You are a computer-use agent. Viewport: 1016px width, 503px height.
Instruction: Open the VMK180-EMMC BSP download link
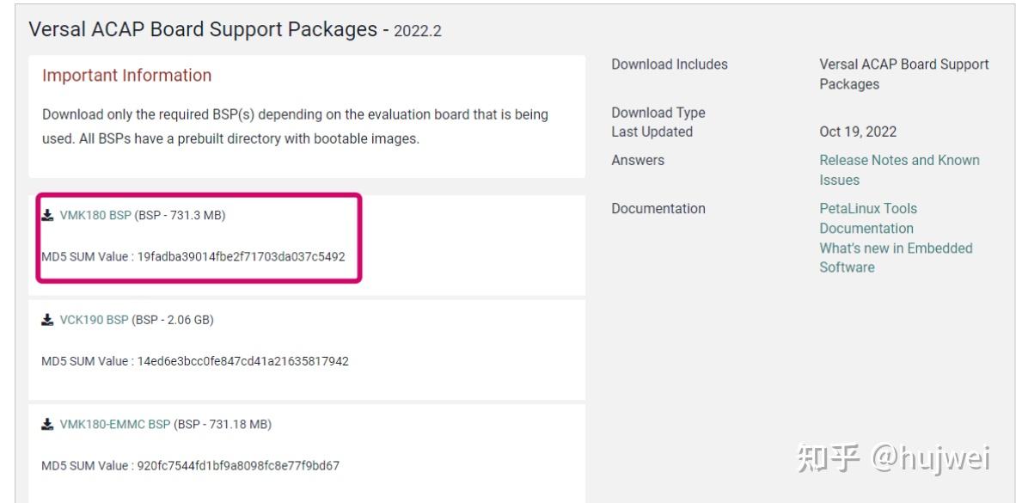coord(114,425)
